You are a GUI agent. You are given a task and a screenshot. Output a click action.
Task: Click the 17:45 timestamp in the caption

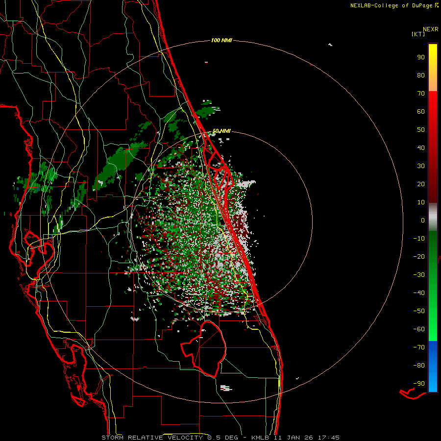pos(329,438)
